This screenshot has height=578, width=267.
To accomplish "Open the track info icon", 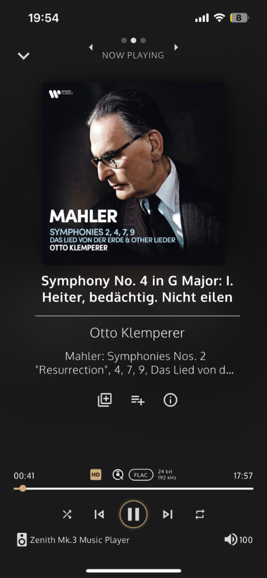I will [x=170, y=400].
